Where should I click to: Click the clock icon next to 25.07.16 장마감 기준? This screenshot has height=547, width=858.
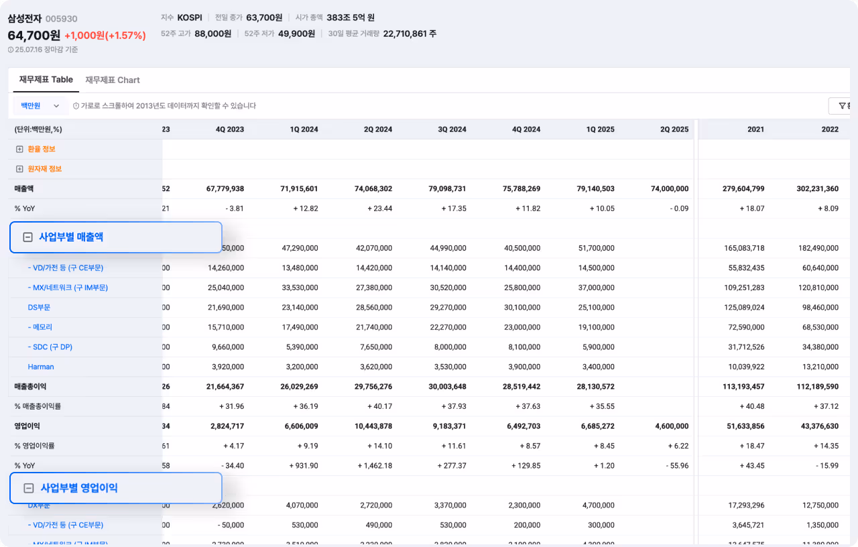coord(11,50)
